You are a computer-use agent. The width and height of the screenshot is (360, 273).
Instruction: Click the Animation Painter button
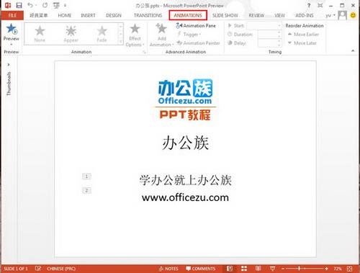click(x=198, y=43)
